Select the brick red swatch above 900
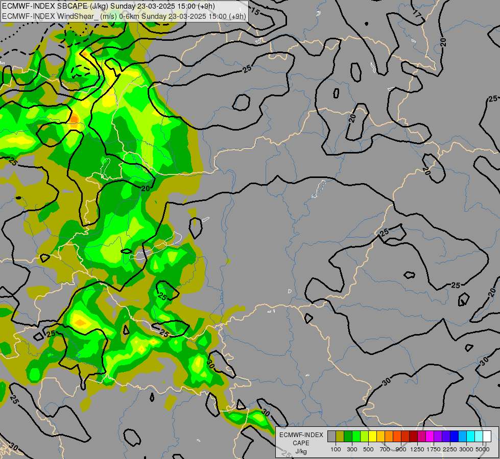Screen dimensions: 500x459 point(406,437)
